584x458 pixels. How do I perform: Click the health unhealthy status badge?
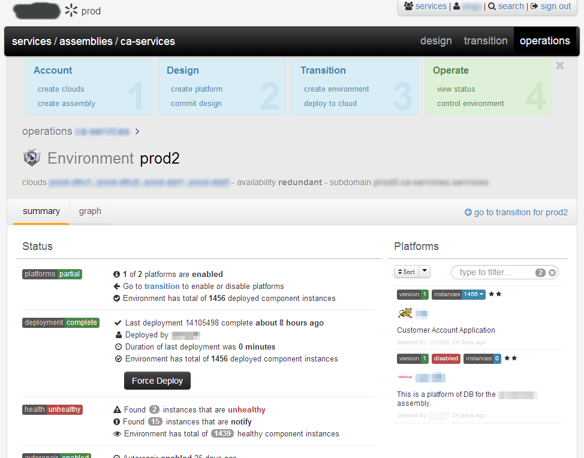click(52, 409)
